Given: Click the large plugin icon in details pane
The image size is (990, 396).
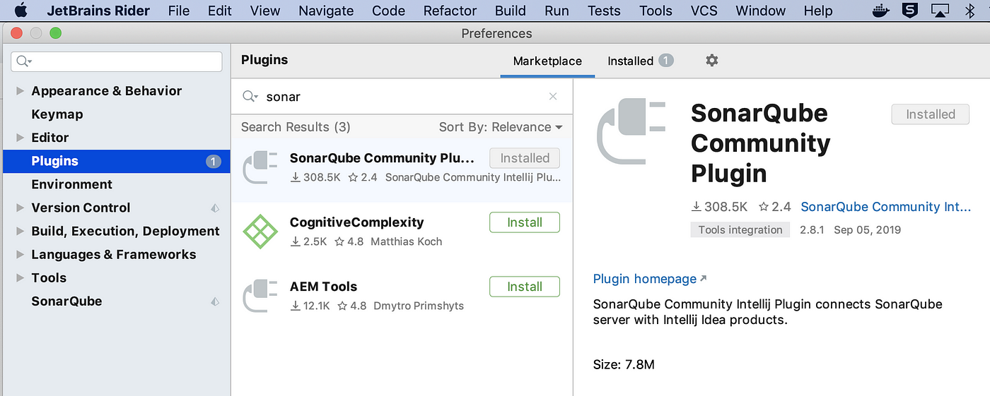Looking at the screenshot, I should (632, 131).
